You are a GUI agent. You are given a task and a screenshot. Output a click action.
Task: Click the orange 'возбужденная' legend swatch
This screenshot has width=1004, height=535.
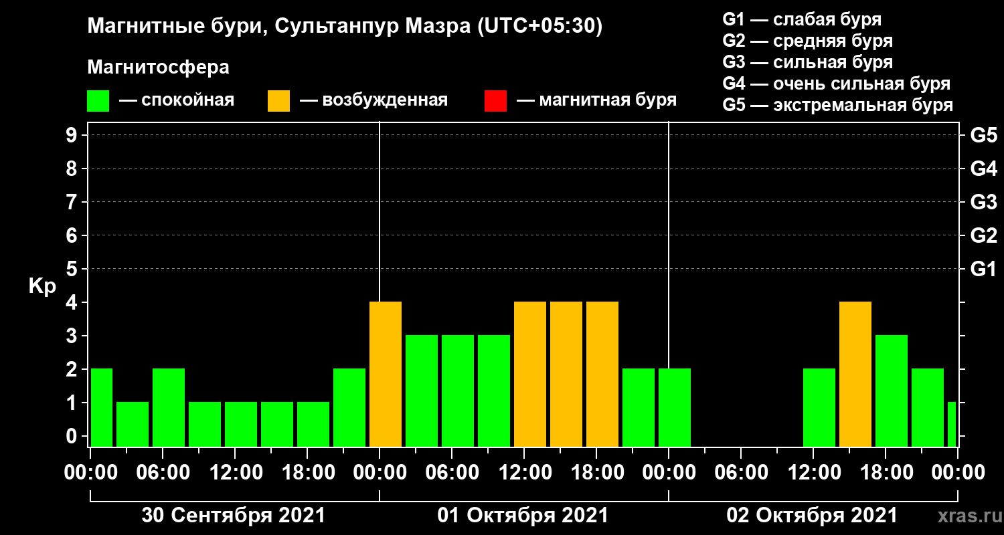[278, 101]
